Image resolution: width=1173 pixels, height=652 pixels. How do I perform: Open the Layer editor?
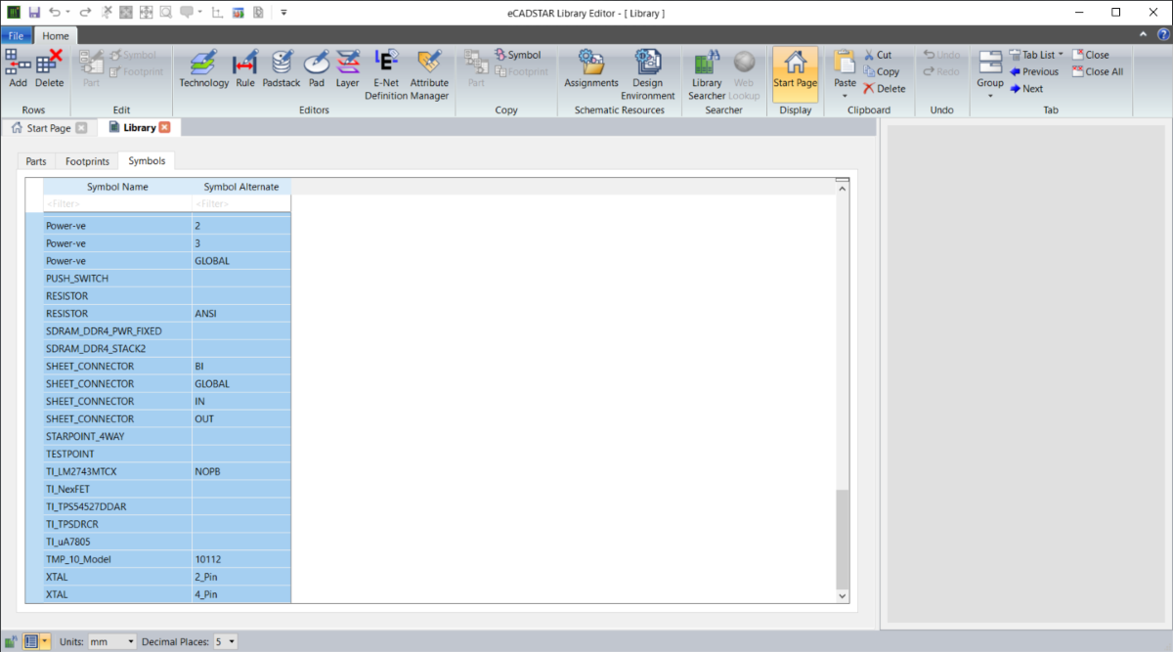tap(348, 68)
